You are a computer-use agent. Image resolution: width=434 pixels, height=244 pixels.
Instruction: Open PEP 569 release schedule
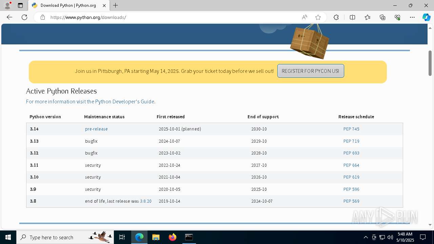coord(351,201)
